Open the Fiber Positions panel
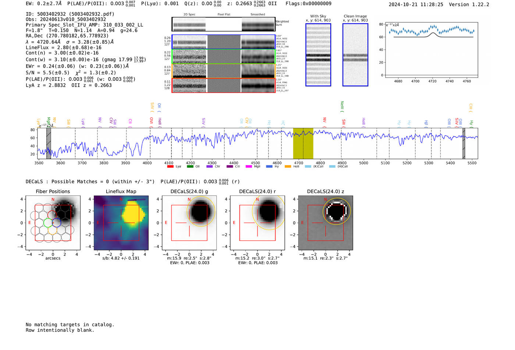The width and height of the screenshot is (515, 350). pos(53,223)
